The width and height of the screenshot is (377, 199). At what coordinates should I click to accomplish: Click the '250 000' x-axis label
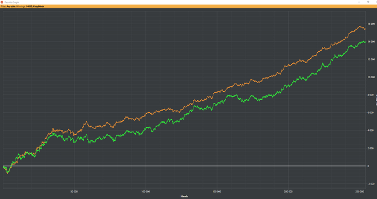(360, 192)
